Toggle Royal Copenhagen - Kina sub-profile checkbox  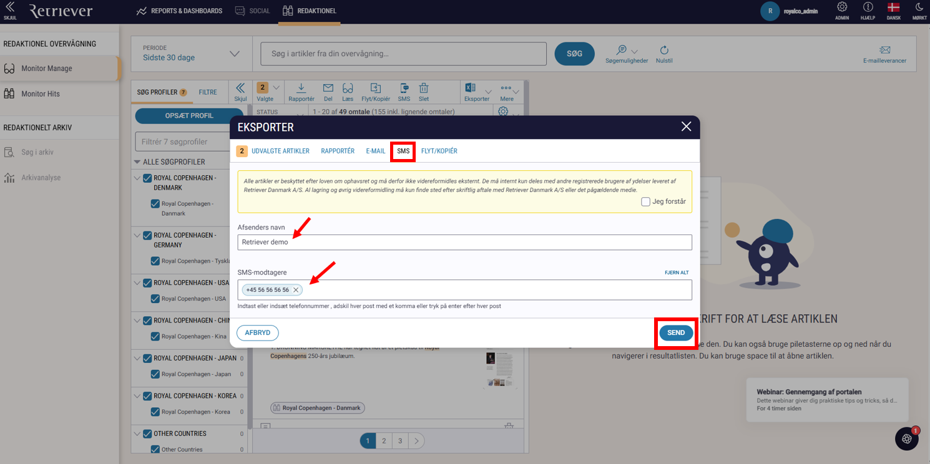click(x=155, y=336)
